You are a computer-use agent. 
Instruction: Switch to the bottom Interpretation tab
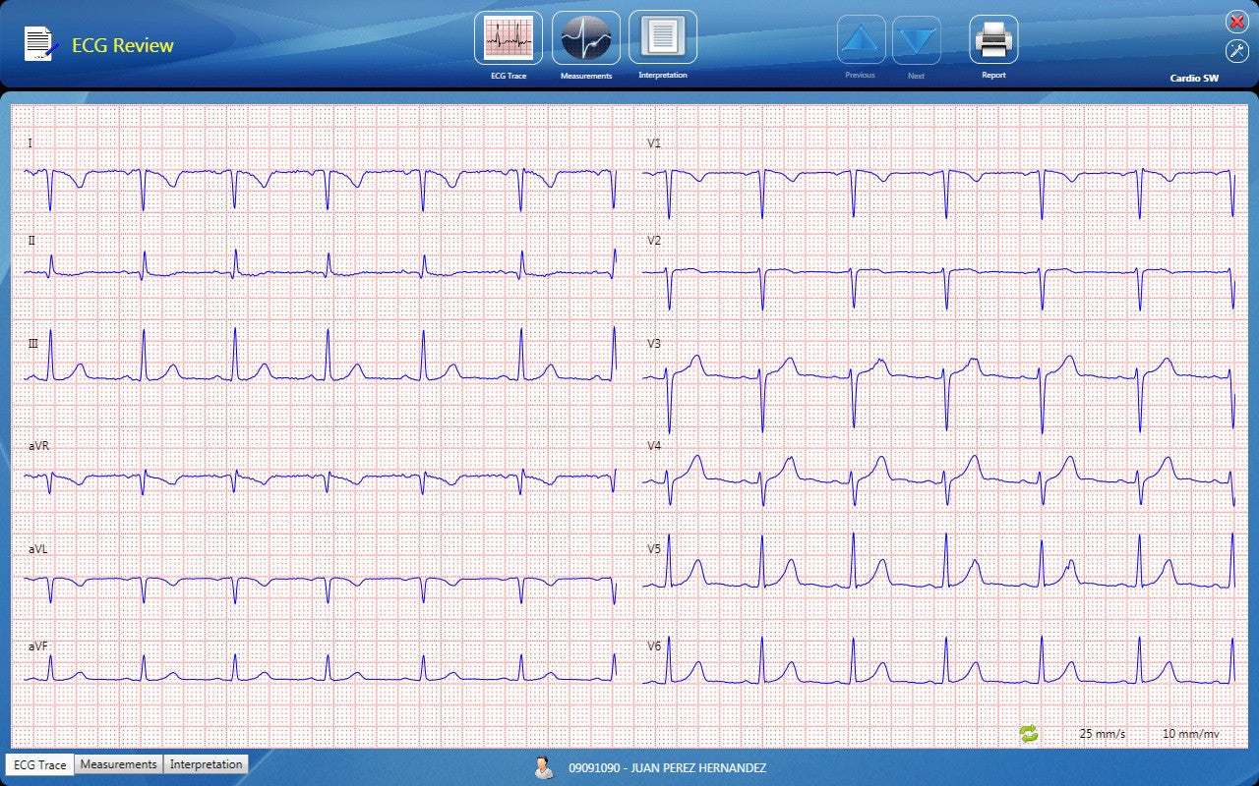206,764
